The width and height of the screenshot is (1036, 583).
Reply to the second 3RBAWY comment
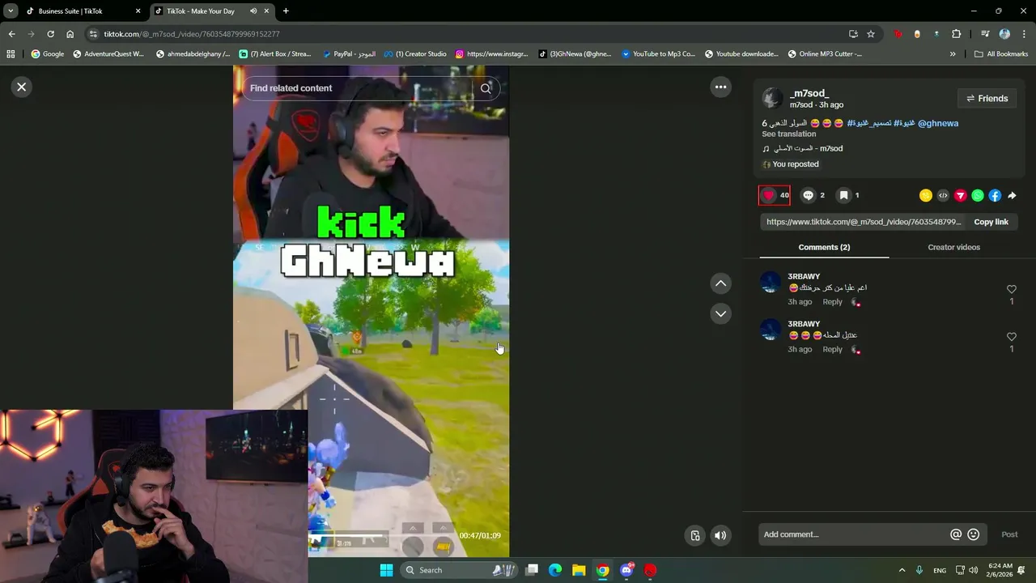coord(832,350)
